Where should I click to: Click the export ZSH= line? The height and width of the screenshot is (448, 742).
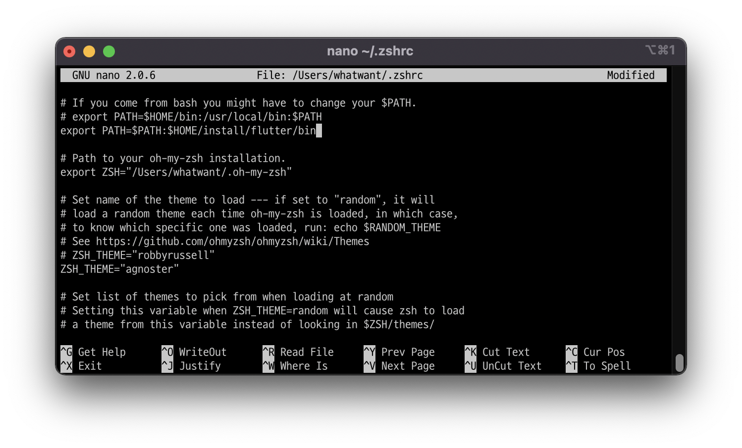176,172
